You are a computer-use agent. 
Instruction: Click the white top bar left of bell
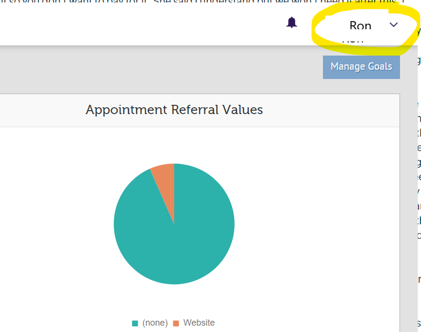pos(146,24)
